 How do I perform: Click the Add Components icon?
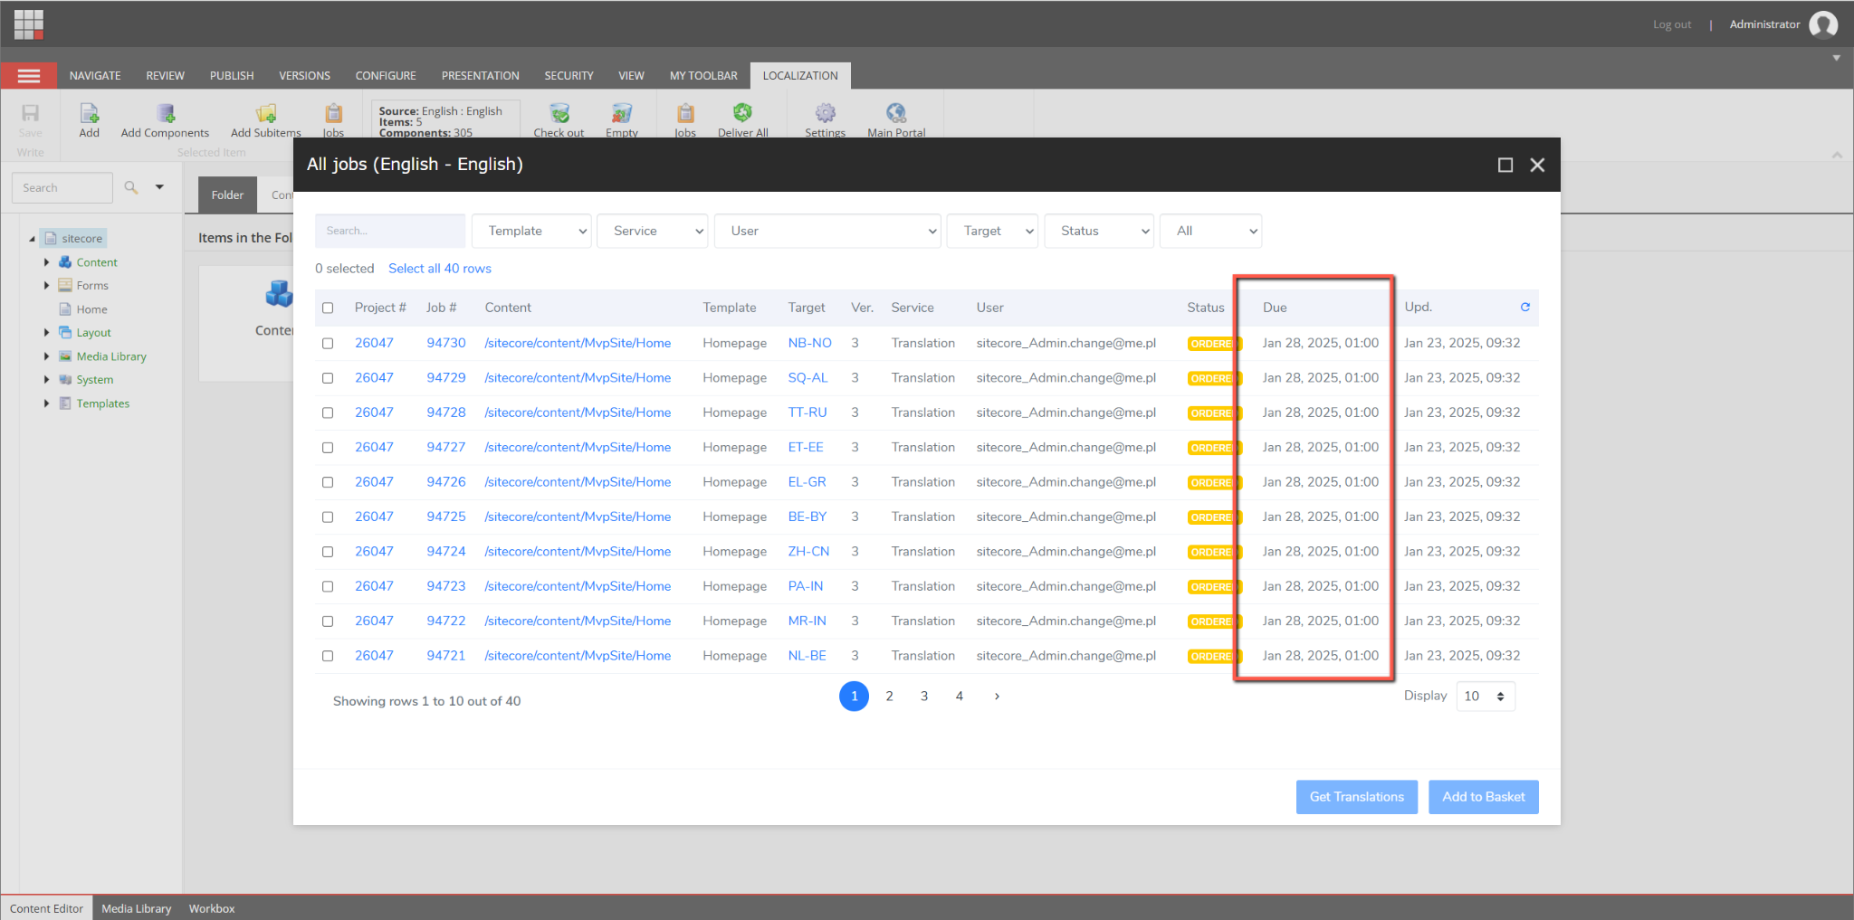coord(165,113)
